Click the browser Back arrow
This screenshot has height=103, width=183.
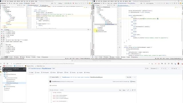(x=1, y=64)
